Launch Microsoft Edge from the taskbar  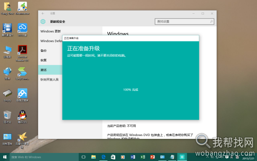point(103,157)
